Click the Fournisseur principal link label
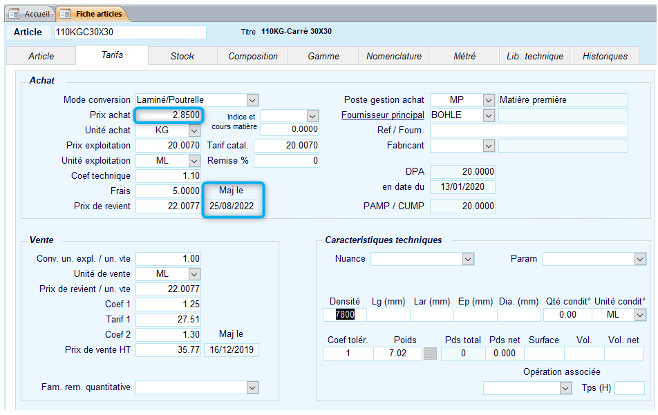658x415 pixels. (382, 115)
